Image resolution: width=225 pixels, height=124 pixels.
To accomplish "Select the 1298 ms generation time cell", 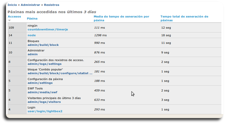I will point(100,35).
